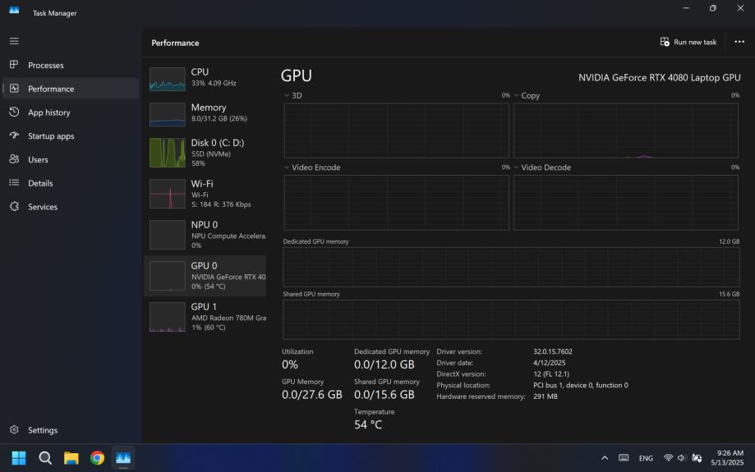755x472 pixels.
Task: Click driver version 32.0.15.7602 value
Action: (x=552, y=351)
